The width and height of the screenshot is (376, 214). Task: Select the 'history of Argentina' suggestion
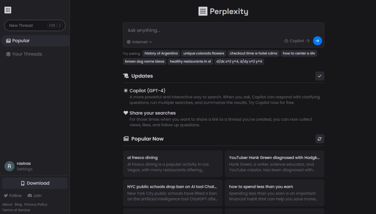tap(161, 53)
